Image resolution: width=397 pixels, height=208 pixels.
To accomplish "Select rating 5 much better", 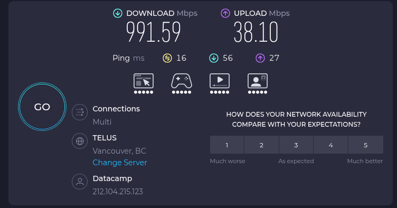I will coord(366,145).
